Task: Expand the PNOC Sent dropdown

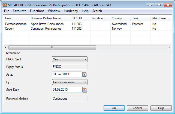Action: coord(70,59)
